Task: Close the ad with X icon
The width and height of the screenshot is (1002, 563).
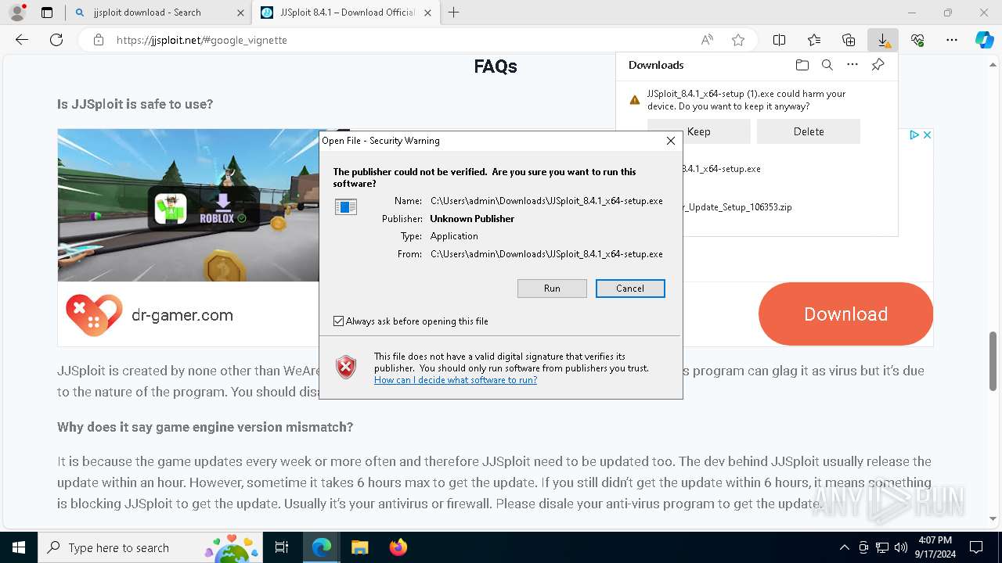Action: tap(927, 135)
